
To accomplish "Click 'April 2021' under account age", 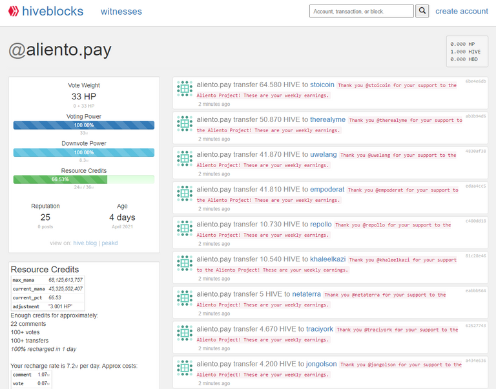I will [122, 226].
